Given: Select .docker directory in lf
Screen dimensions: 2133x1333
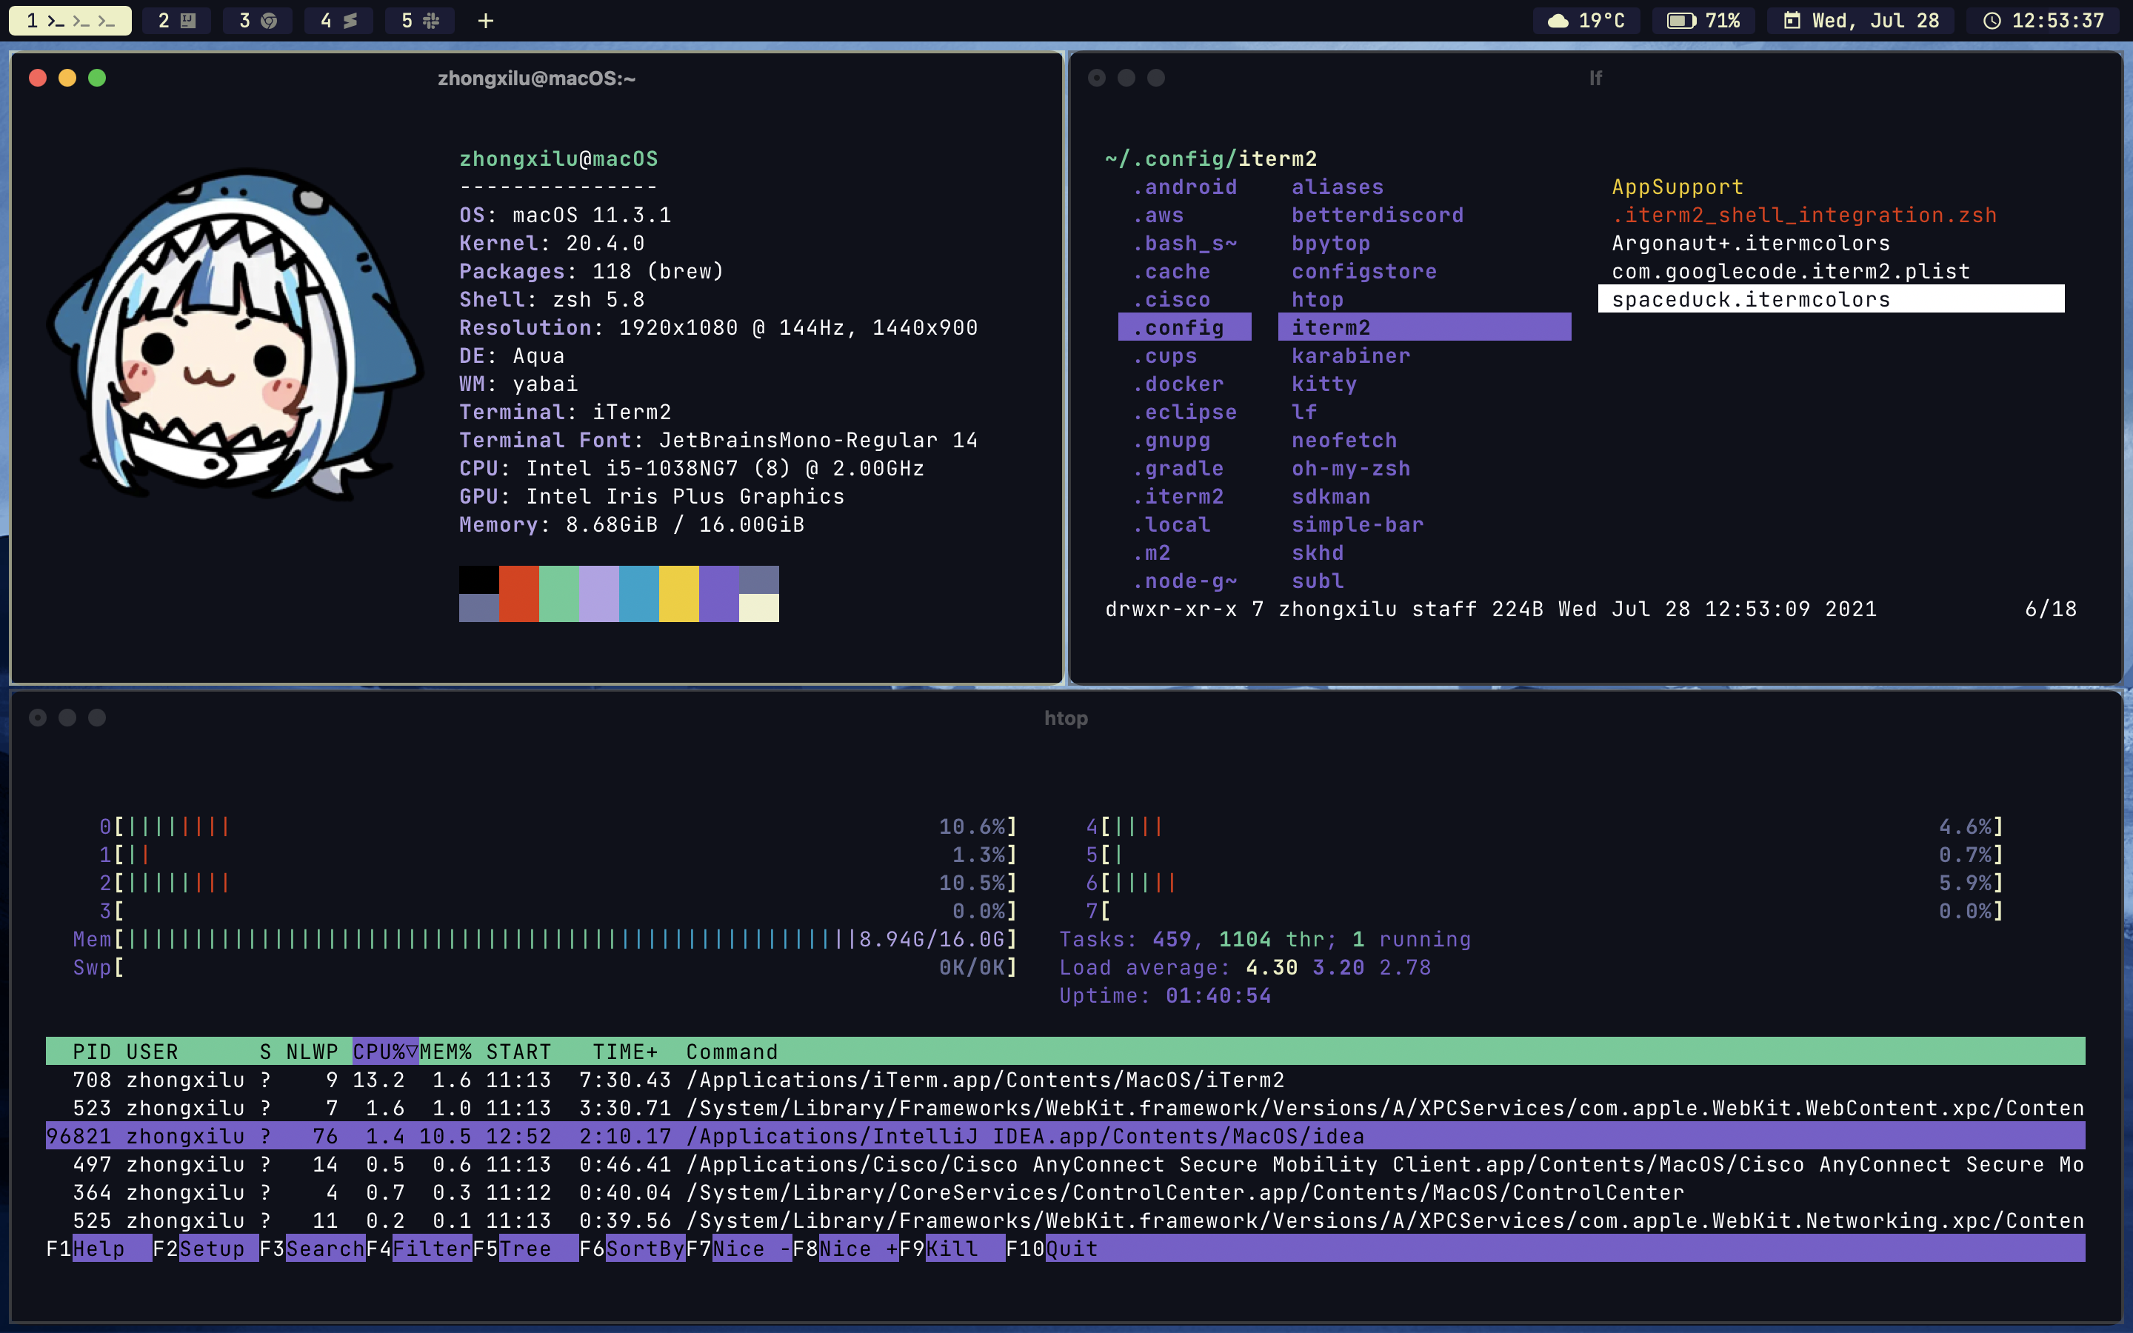Looking at the screenshot, I should (x=1178, y=384).
